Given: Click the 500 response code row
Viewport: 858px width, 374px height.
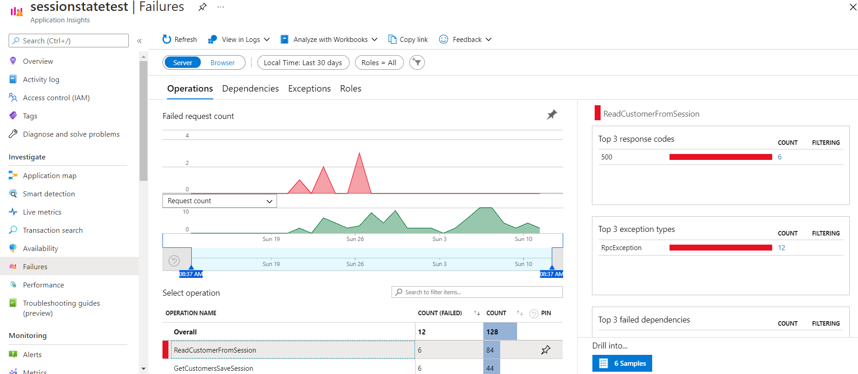Looking at the screenshot, I should (721, 157).
